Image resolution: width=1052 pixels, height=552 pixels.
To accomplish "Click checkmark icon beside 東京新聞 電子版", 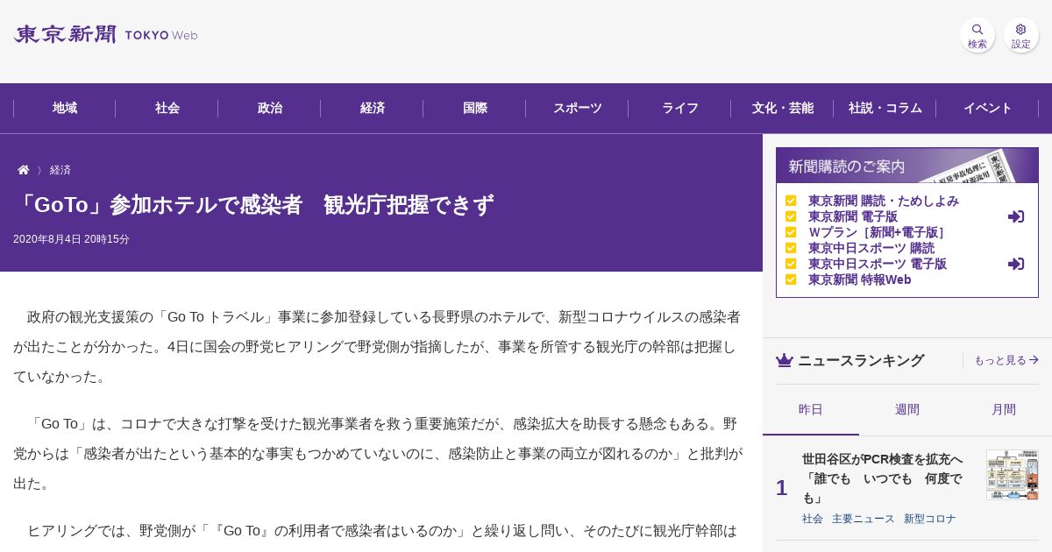I will point(791,216).
